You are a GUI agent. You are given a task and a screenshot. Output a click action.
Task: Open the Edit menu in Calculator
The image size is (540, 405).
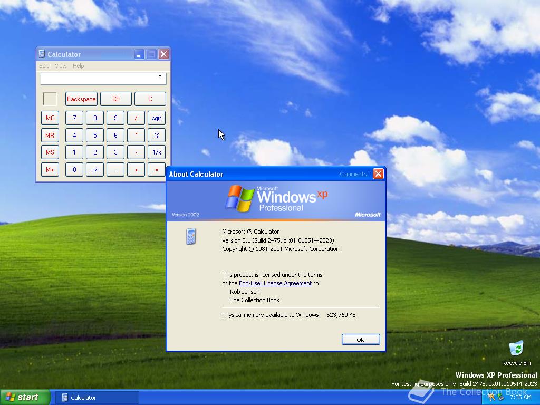click(x=44, y=66)
